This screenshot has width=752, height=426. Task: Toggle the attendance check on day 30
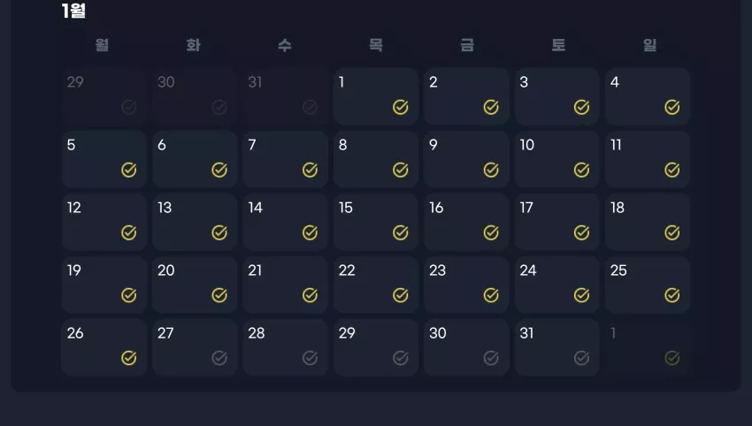(491, 358)
